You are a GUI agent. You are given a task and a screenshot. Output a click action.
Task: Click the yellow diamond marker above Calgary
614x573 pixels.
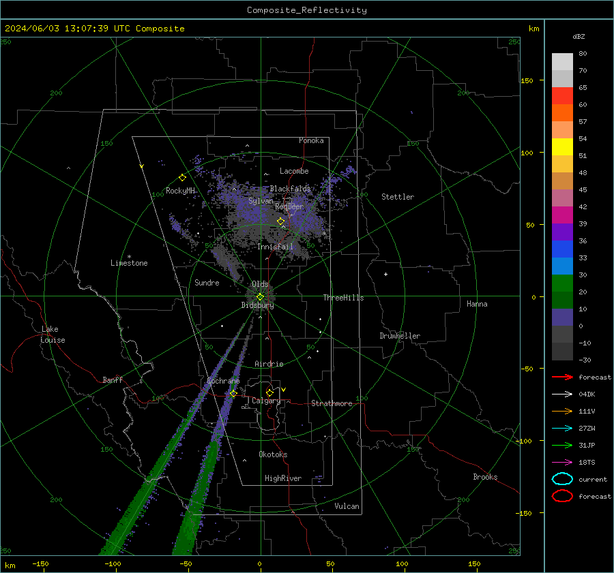pyautogui.click(x=269, y=392)
